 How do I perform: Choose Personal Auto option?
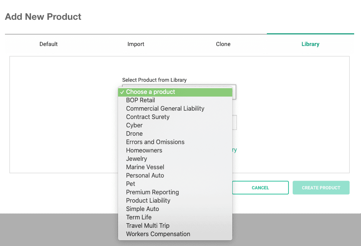pos(145,176)
